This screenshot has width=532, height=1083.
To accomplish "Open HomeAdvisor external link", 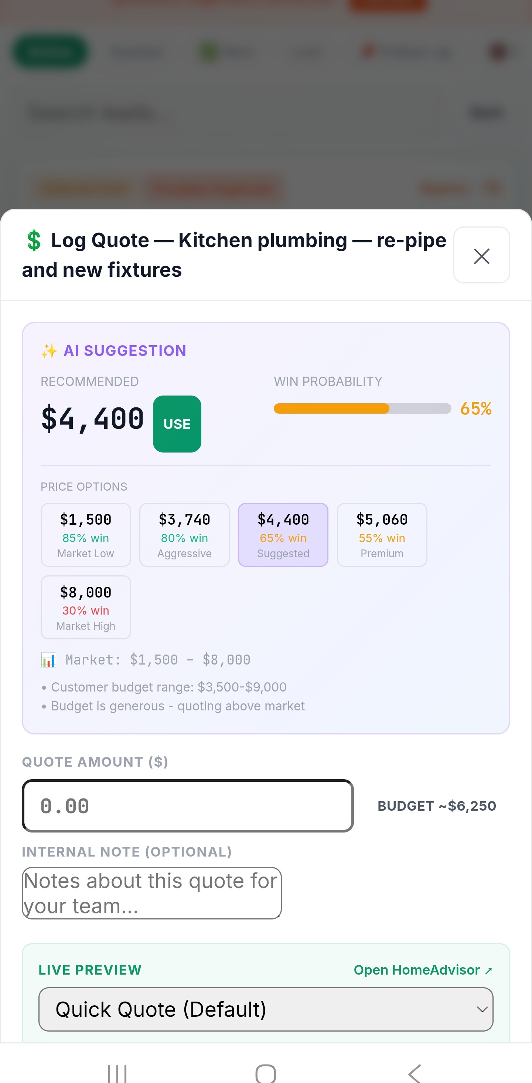I will pos(422,969).
